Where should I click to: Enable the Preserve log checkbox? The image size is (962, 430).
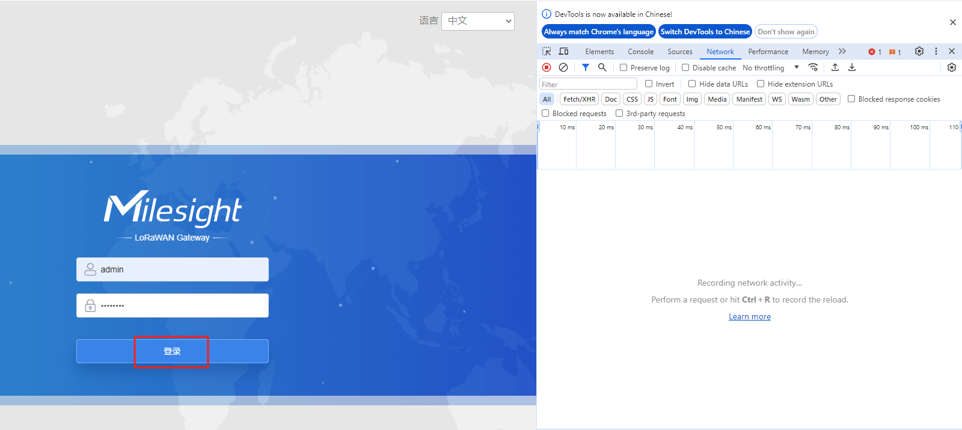pyautogui.click(x=623, y=67)
